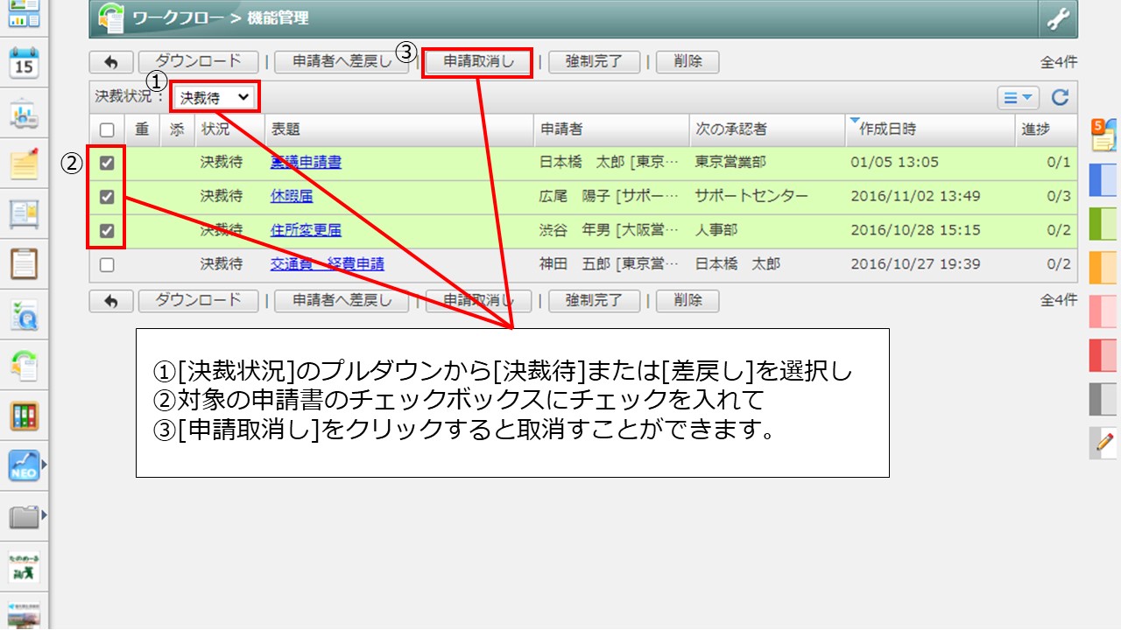Click the 重 column header

tap(142, 129)
